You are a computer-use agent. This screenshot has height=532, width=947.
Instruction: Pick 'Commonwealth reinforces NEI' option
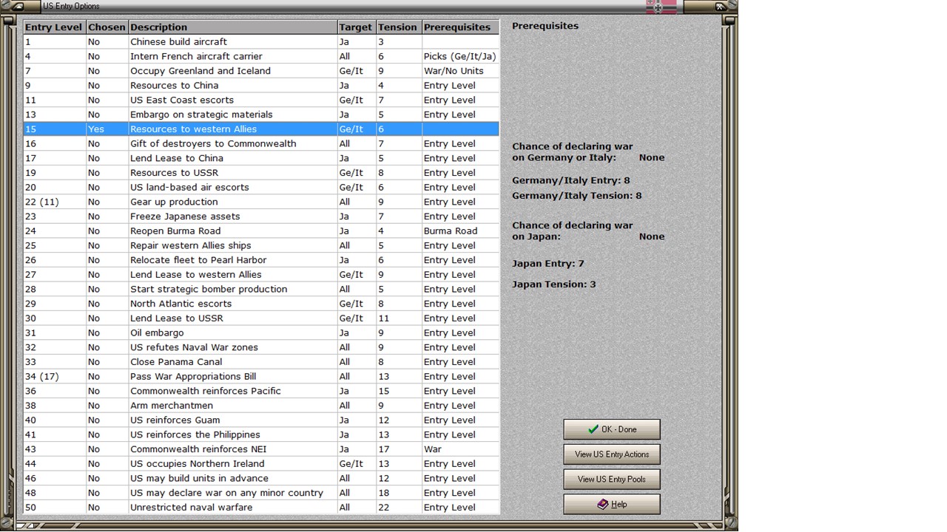point(261,449)
